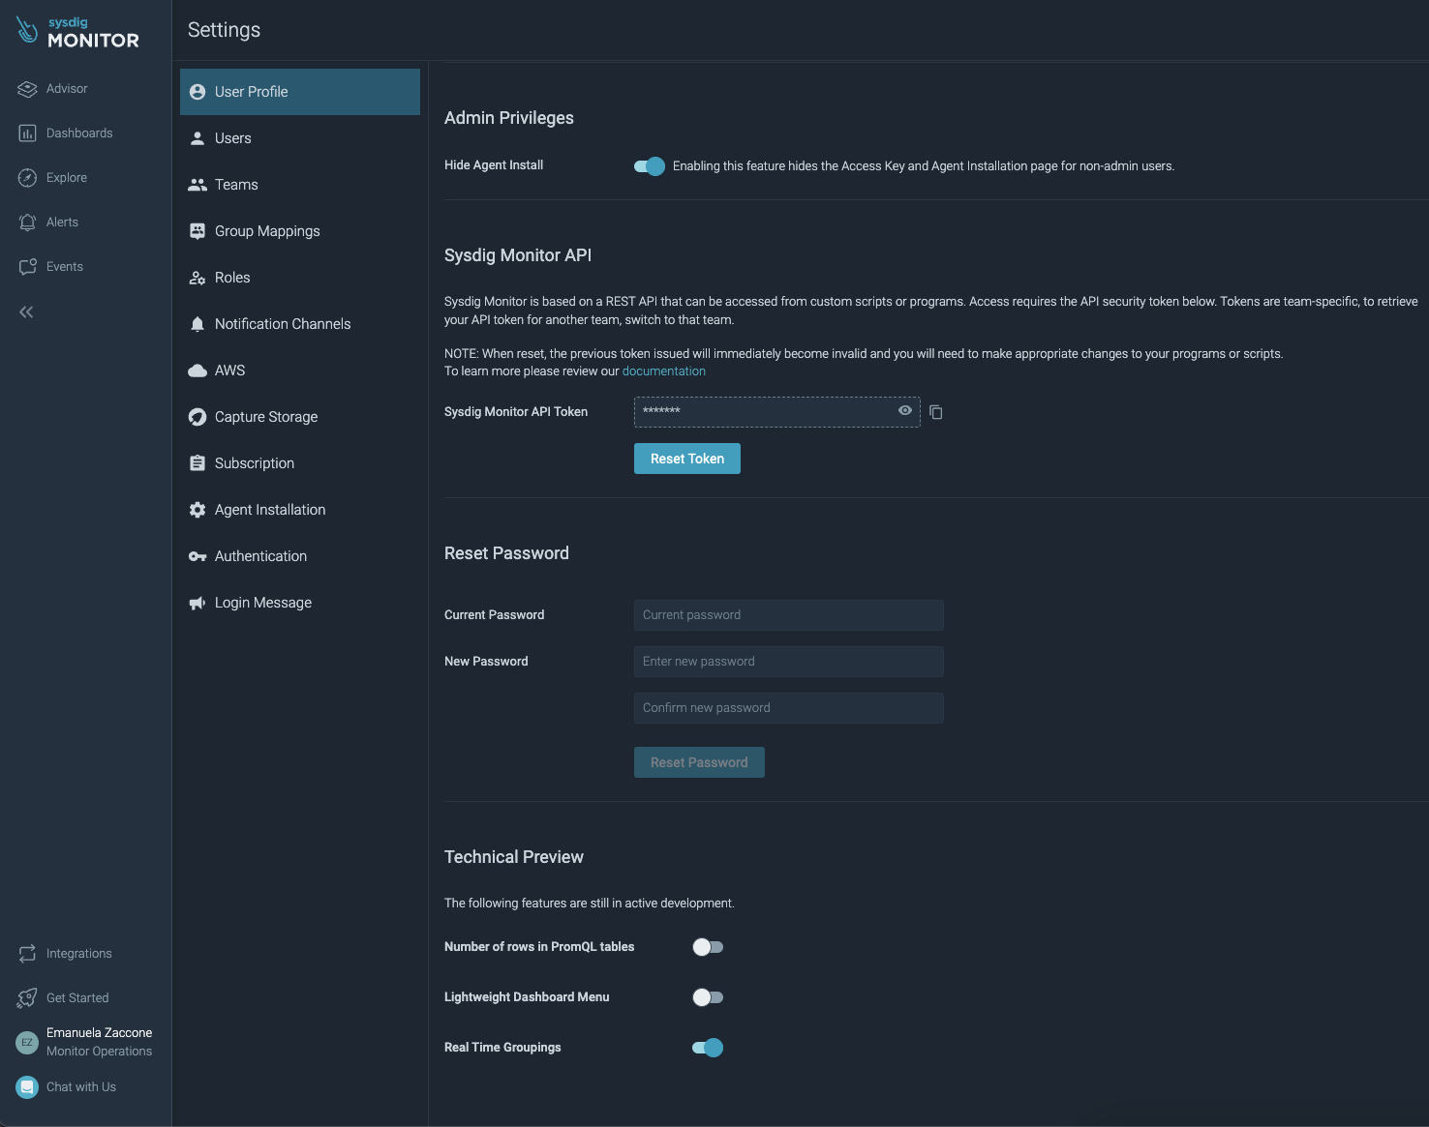Image resolution: width=1429 pixels, height=1127 pixels.
Task: Click the masked API Token field
Action: [x=777, y=412]
